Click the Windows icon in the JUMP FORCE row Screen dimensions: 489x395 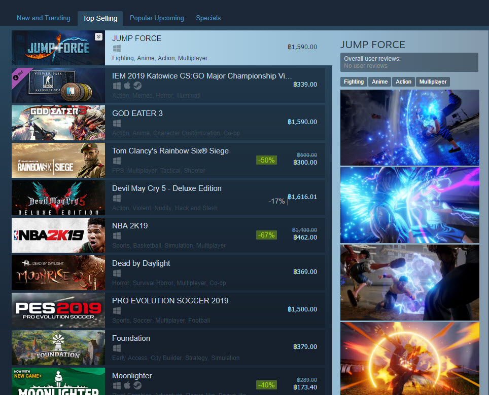point(117,49)
